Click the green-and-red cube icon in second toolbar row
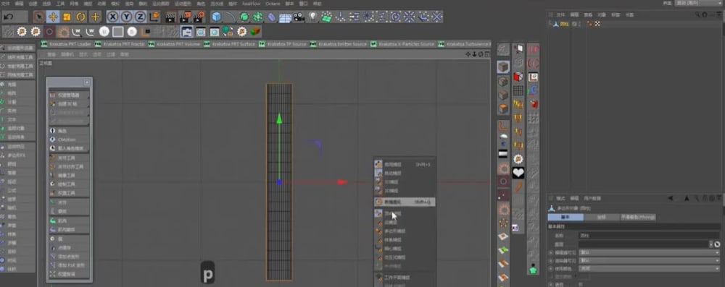Screen dimensions: 725x287 coord(255,32)
